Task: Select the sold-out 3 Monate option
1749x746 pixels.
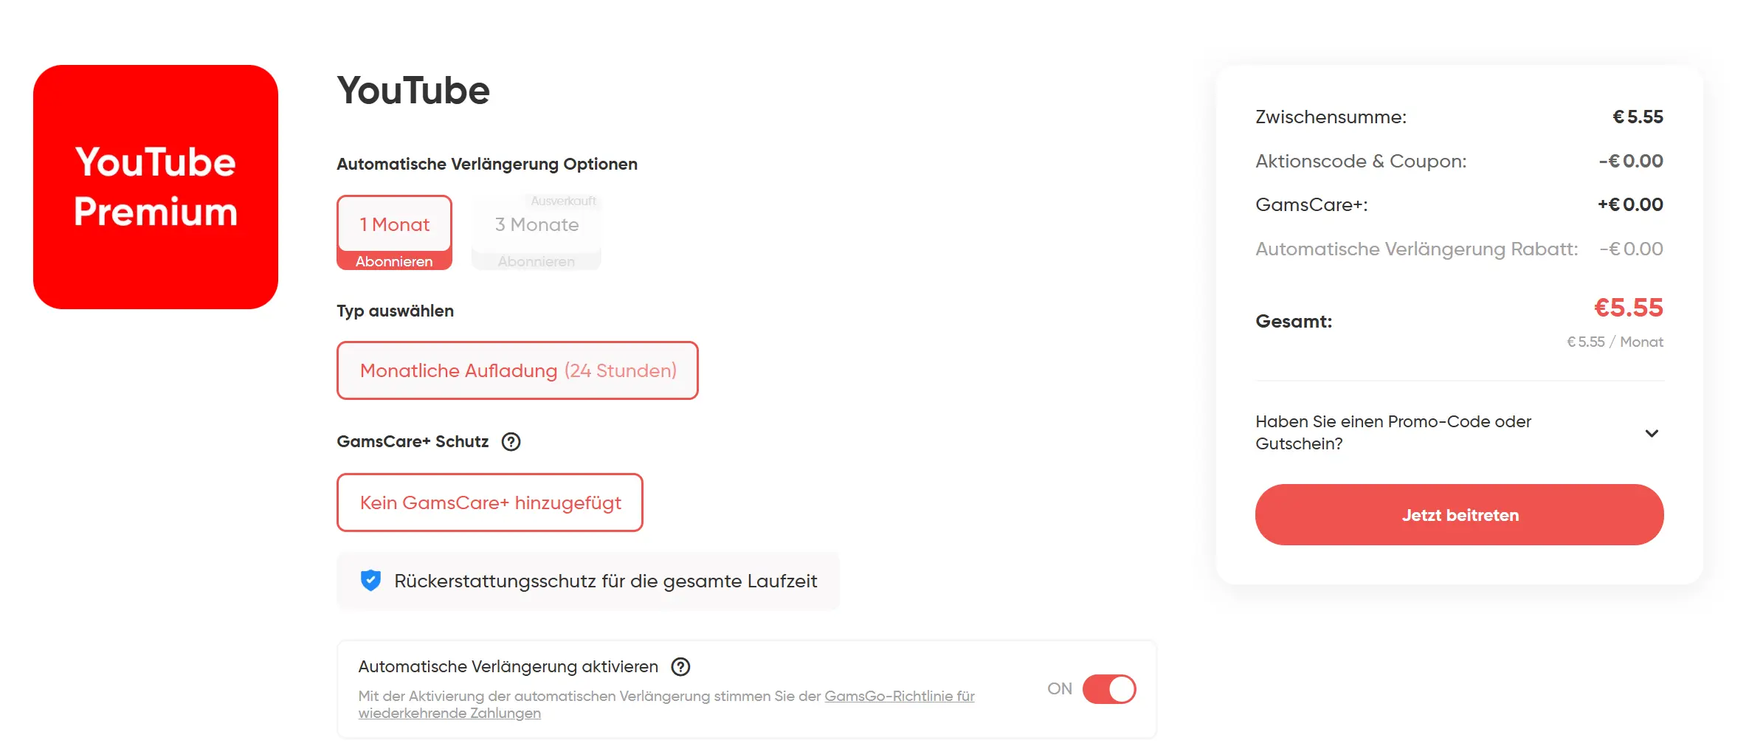Action: tap(537, 224)
